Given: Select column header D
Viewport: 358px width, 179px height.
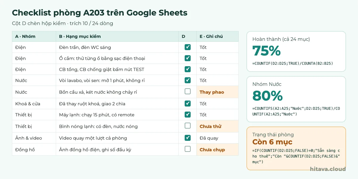Looking at the screenshot, I should point(188,36).
